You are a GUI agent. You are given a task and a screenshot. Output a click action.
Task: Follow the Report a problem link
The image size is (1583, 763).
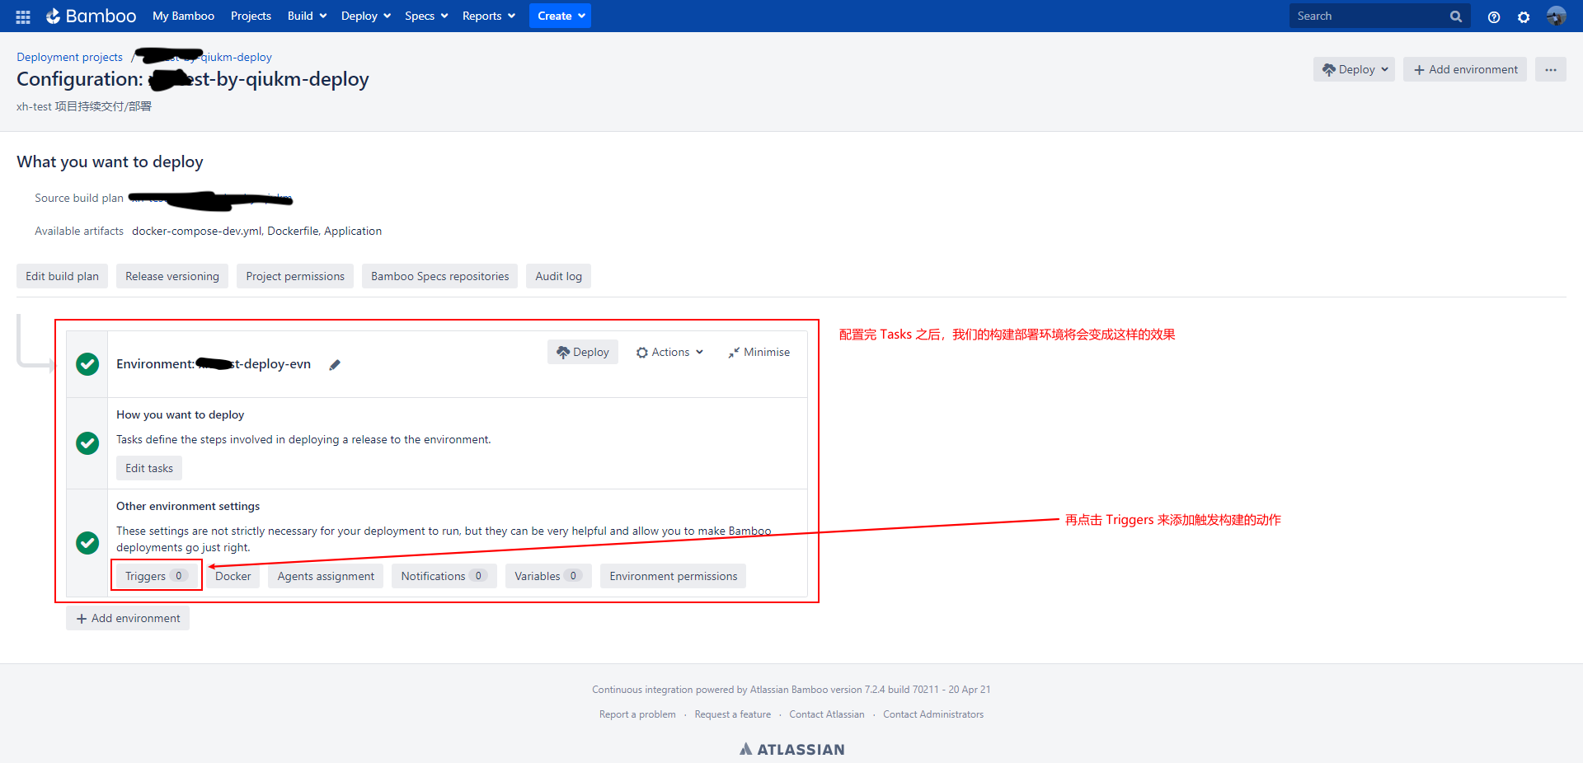[637, 714]
